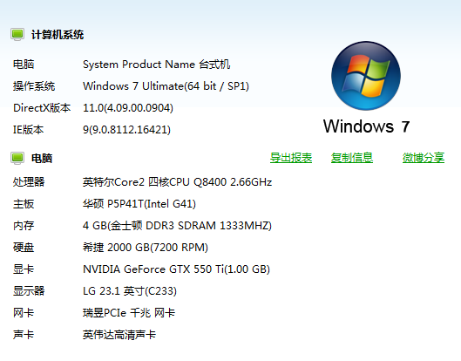
Task: Select the Windows 7 Ultimate operating system text
Action: (166, 86)
